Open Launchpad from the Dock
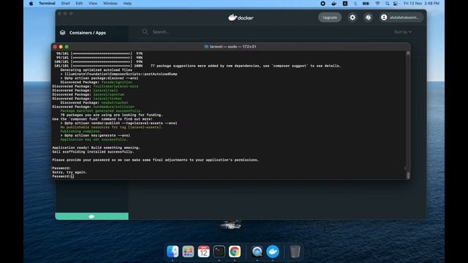This screenshot has height=263, width=468. point(188,251)
